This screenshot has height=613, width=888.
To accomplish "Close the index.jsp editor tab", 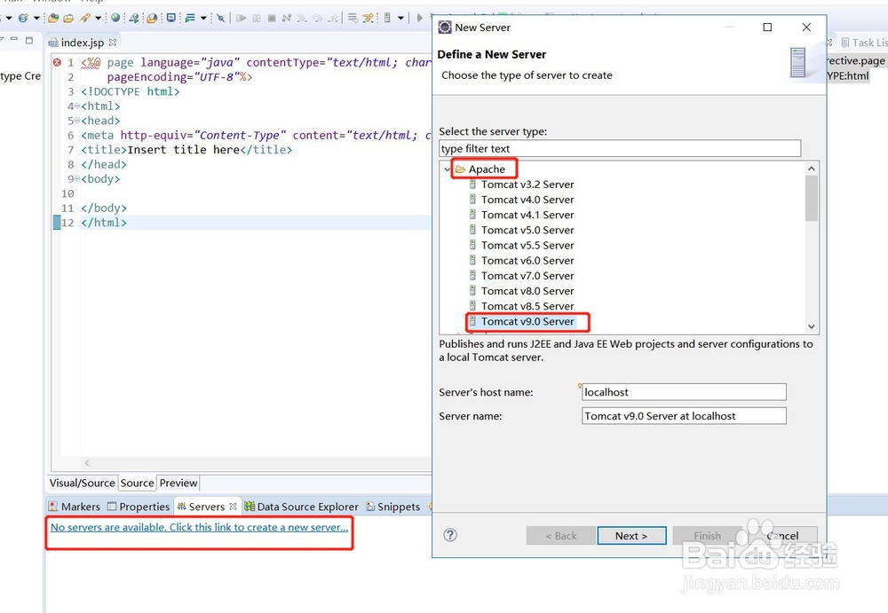I will click(x=113, y=43).
